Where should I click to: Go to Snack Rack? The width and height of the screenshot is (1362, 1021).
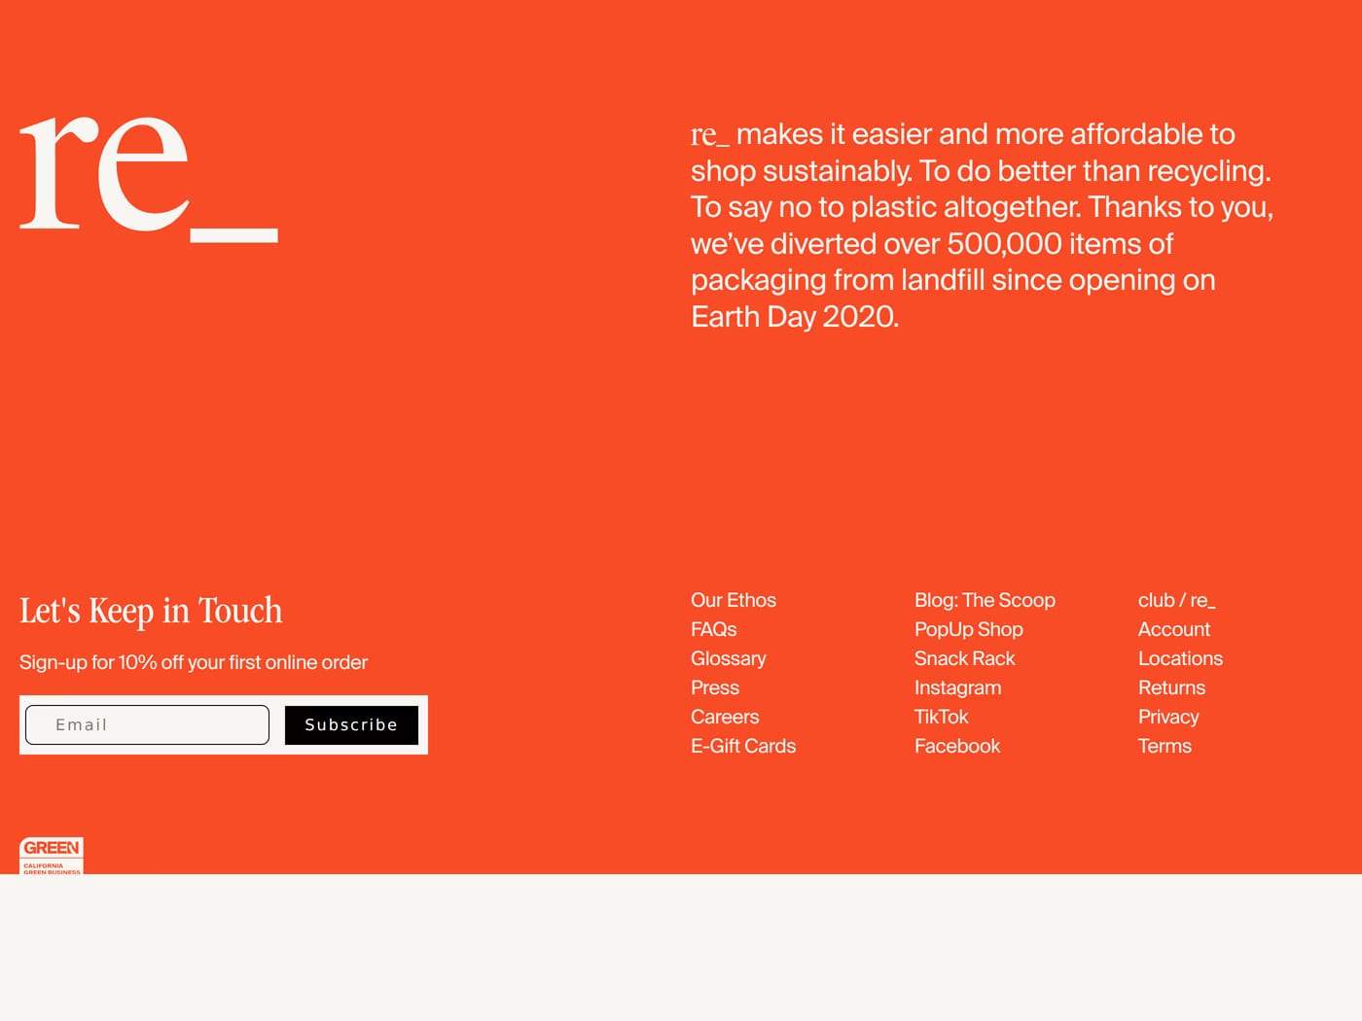pyautogui.click(x=964, y=658)
